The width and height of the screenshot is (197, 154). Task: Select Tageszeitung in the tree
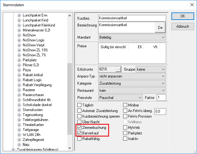click(33, 115)
